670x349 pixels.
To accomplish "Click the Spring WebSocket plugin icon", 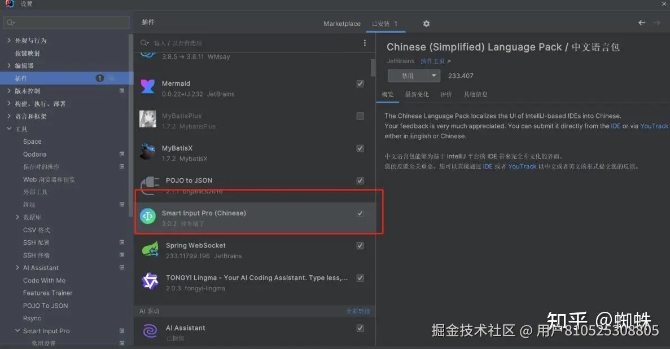I will [150, 249].
